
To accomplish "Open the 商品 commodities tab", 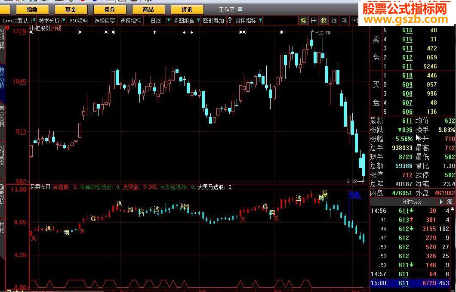I will coord(148,9).
